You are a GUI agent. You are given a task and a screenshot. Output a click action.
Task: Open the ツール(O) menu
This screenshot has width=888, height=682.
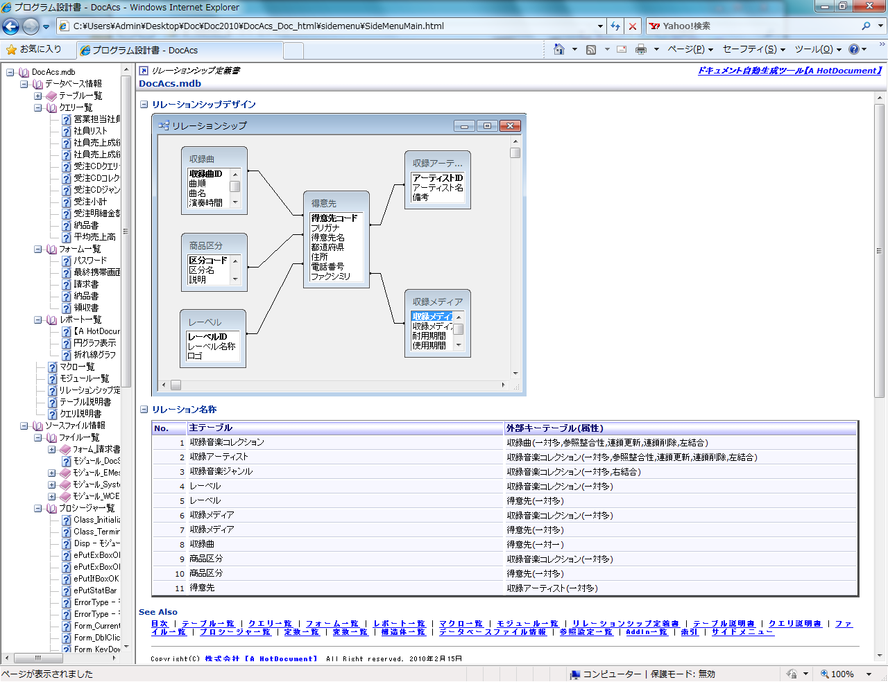point(818,49)
